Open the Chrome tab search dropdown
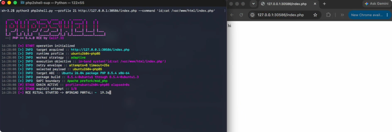This screenshot has height=132, width=392. click(x=253, y=4)
